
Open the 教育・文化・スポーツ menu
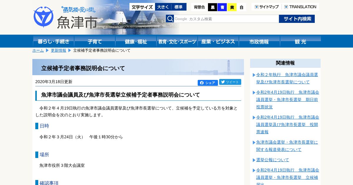click(x=177, y=41)
